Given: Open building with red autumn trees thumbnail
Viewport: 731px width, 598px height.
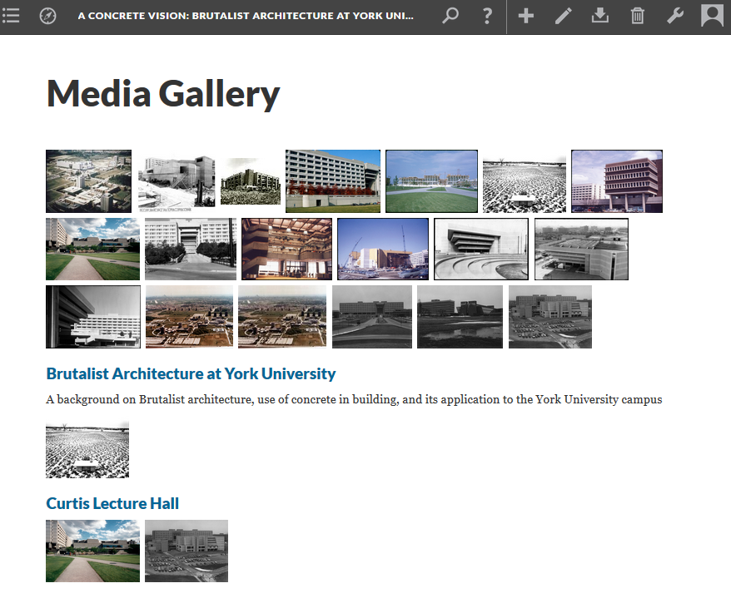Looking at the screenshot, I should coord(333,181).
